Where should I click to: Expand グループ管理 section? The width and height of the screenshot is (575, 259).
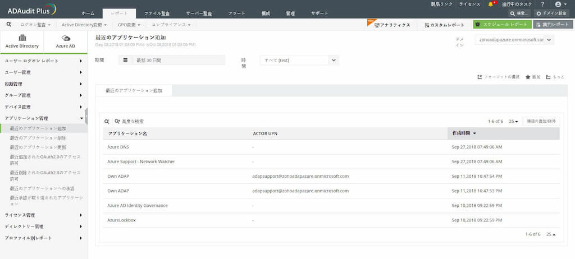click(44, 95)
